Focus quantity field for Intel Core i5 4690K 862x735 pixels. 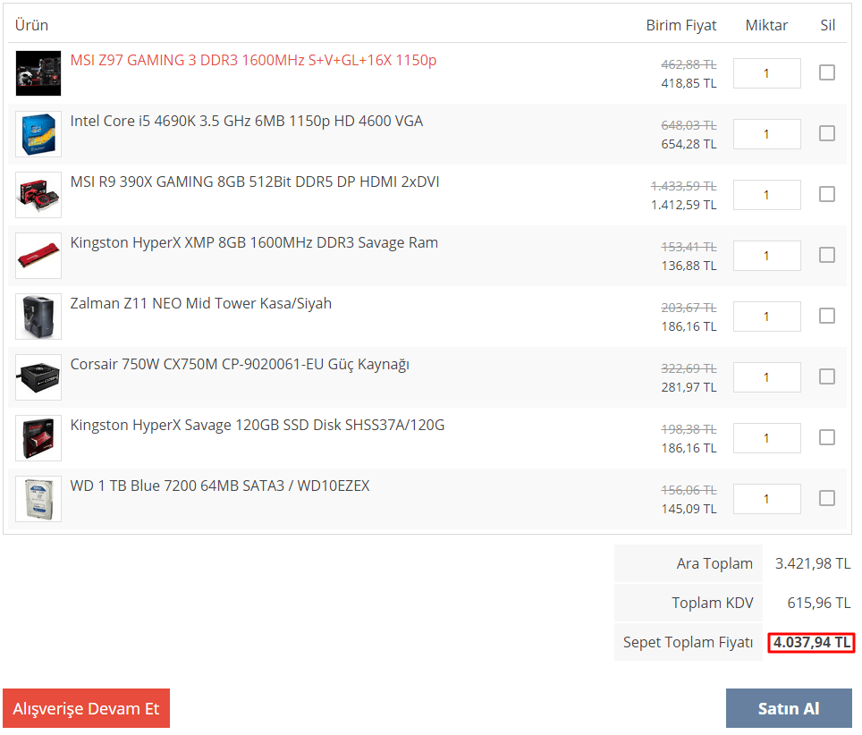click(767, 134)
